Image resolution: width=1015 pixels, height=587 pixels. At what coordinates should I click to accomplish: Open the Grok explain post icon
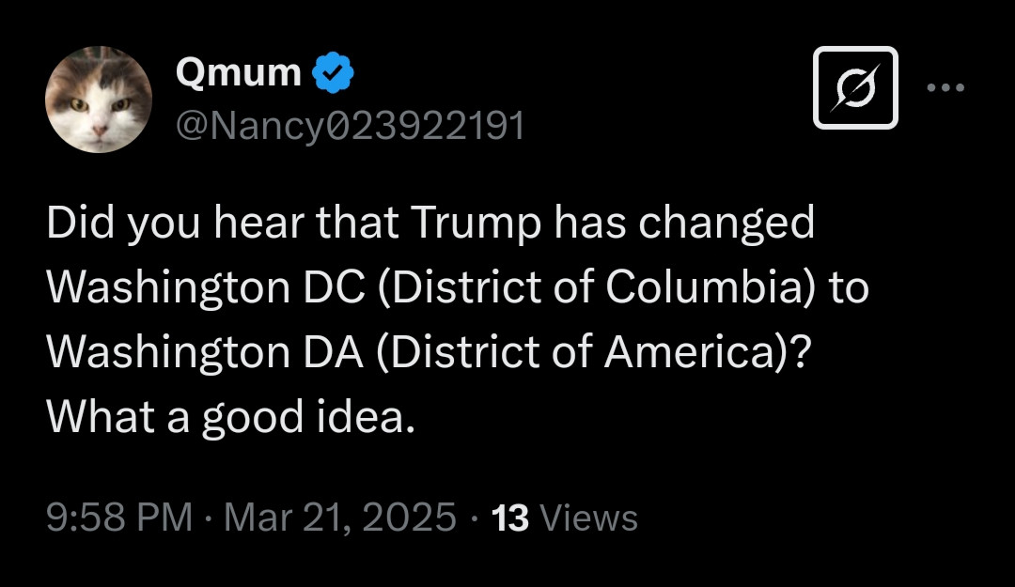tap(854, 87)
